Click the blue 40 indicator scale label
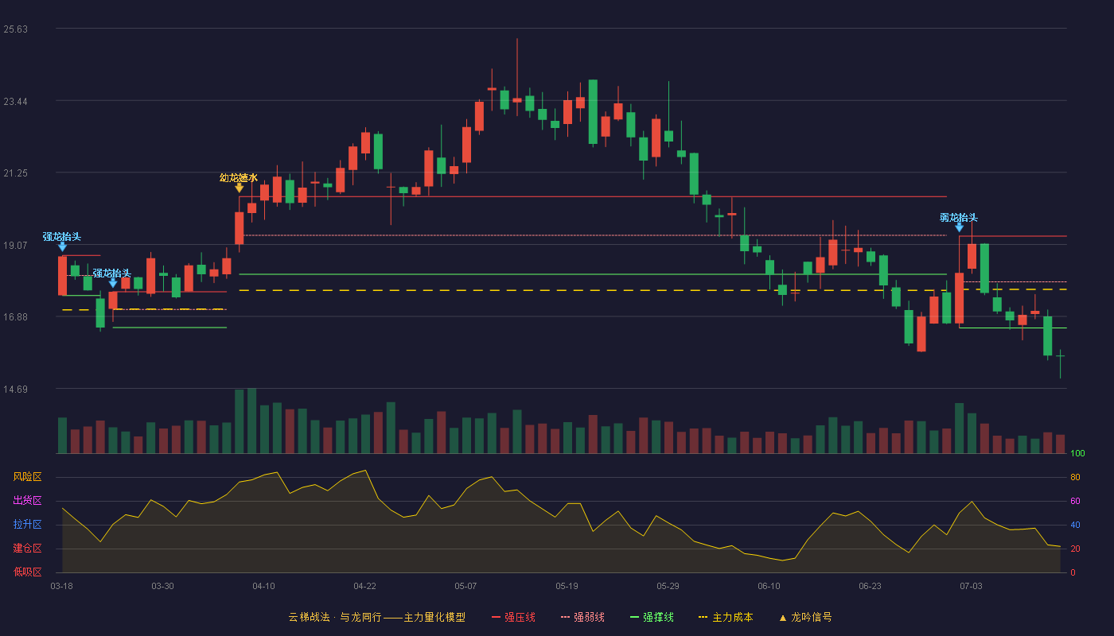Image resolution: width=1114 pixels, height=636 pixels. pos(1075,525)
